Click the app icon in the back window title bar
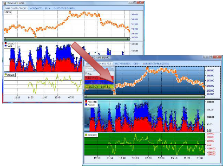This screenshot has height=167, width=223. coord(5,3)
